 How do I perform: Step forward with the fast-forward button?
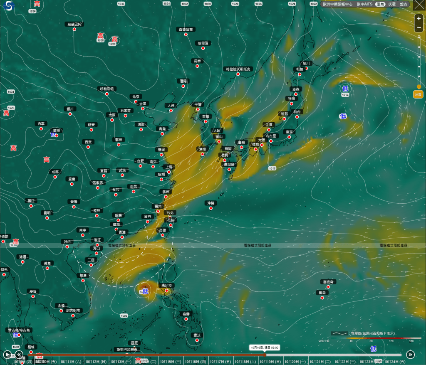coord(411,355)
